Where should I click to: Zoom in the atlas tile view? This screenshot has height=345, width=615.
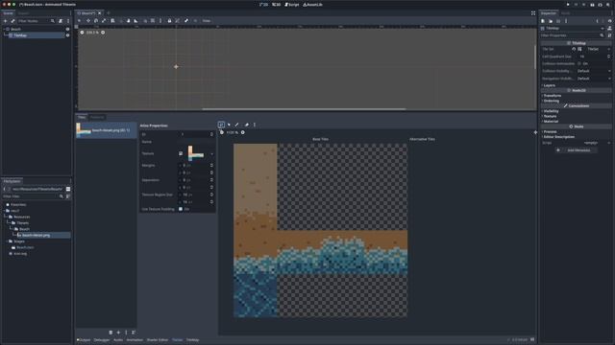coord(243,132)
